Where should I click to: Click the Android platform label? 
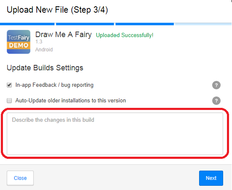point(44,50)
